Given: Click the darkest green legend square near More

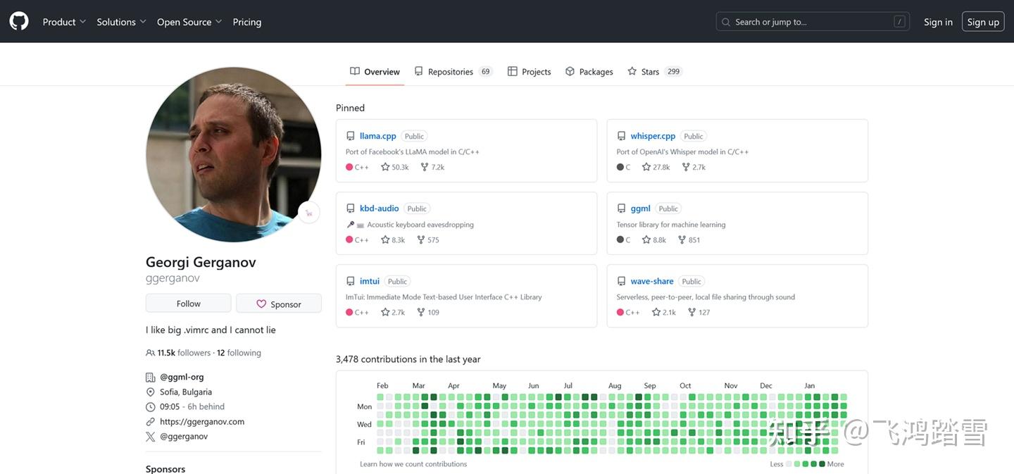Looking at the screenshot, I should pos(822,464).
